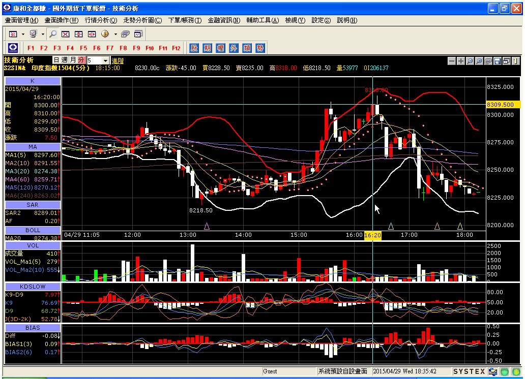
Task: Click the chart window layout icon
Action: tap(507, 61)
